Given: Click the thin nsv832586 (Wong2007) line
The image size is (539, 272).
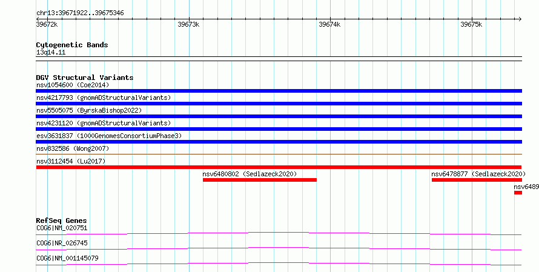Looking at the screenshot, I should coord(279,154).
